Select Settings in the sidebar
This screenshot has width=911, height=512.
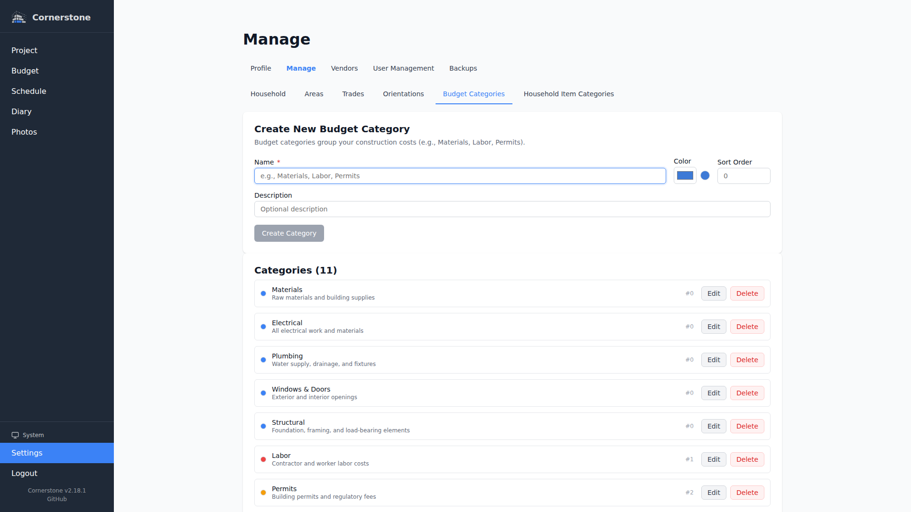coord(57,453)
